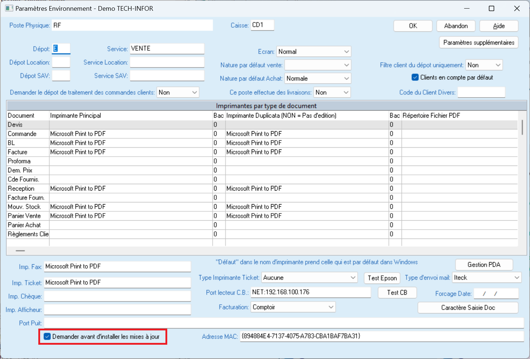Open Paramètres supplémentaires
This screenshot has height=359, width=530.
click(478, 43)
